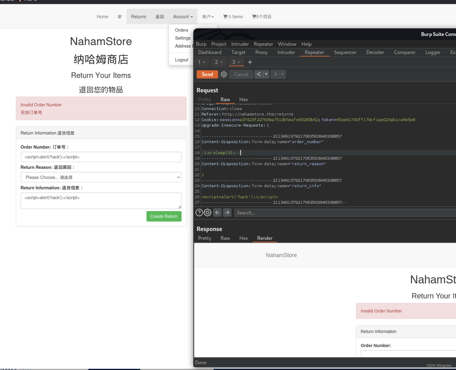Open the Burp menu
The height and width of the screenshot is (370, 456).
coord(201,44)
